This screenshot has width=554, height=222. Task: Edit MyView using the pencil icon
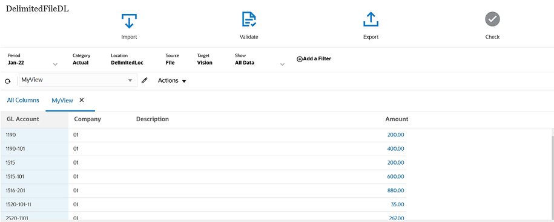144,81
